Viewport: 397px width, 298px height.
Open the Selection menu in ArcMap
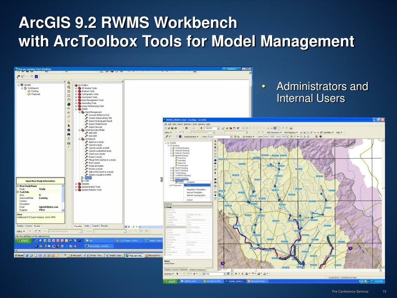pyautogui.click(x=187, y=124)
